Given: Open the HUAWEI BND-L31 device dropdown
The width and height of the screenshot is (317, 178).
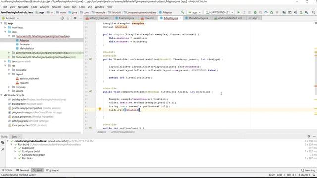Looking at the screenshot, I should pyautogui.click(x=219, y=12).
